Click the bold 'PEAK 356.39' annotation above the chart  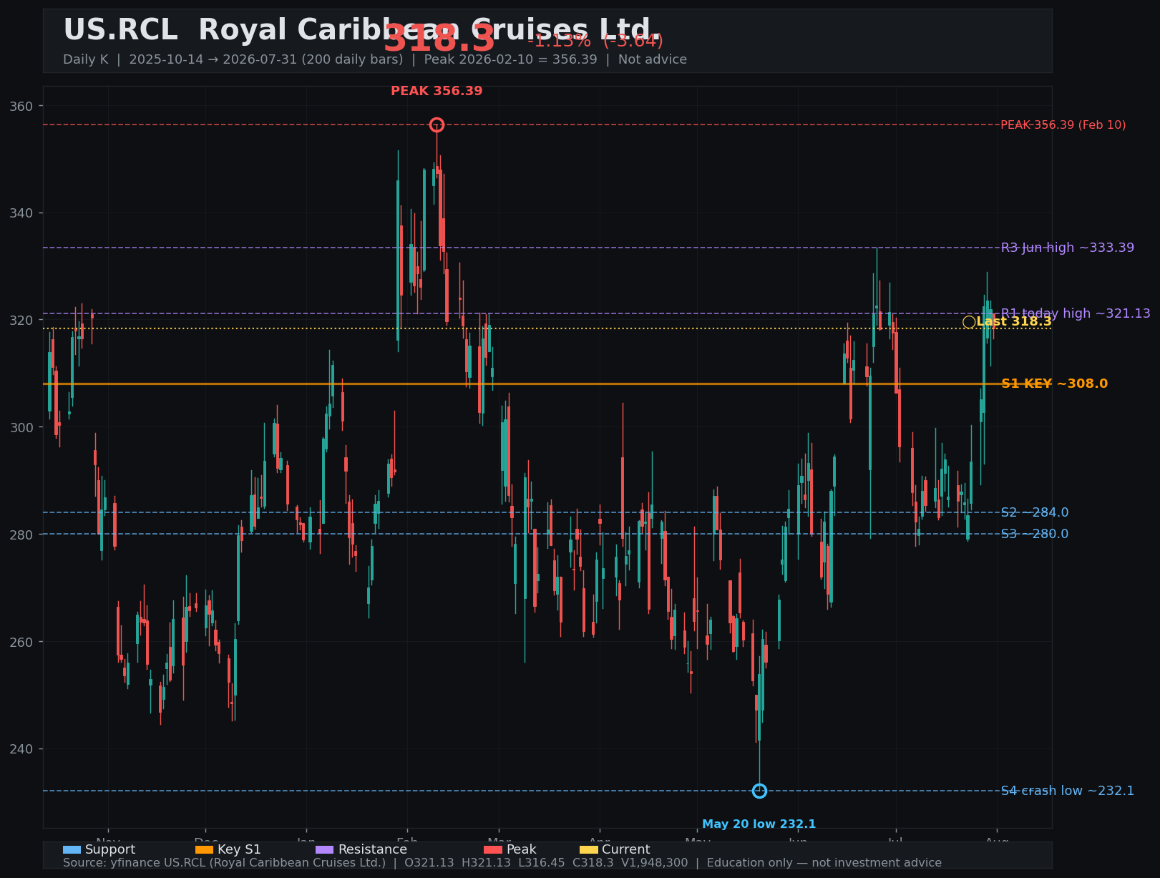click(x=437, y=92)
